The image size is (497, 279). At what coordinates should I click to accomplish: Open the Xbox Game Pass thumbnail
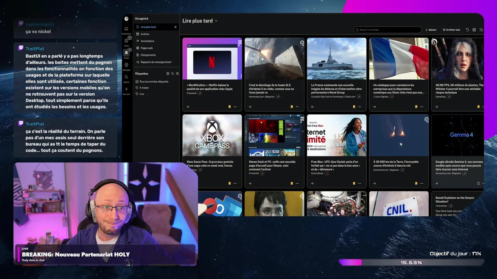click(x=212, y=135)
